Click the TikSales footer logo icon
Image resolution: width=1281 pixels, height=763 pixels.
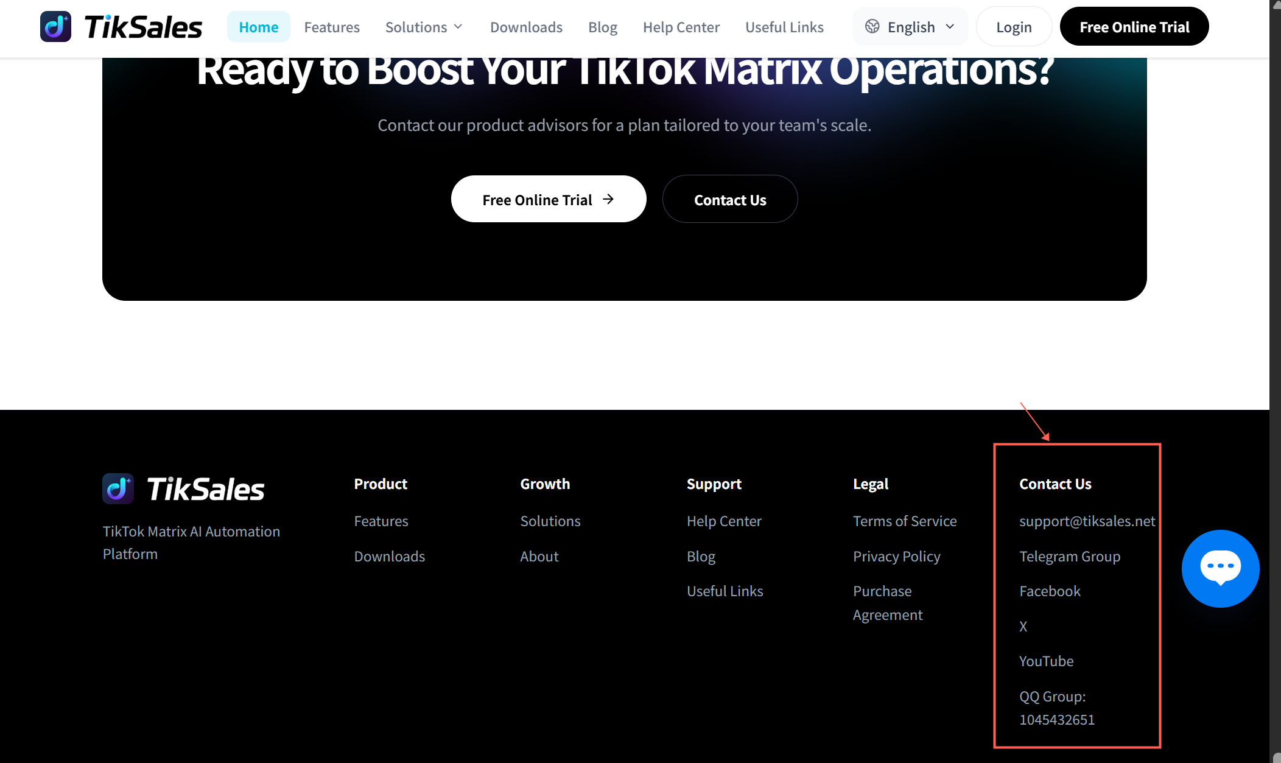118,488
